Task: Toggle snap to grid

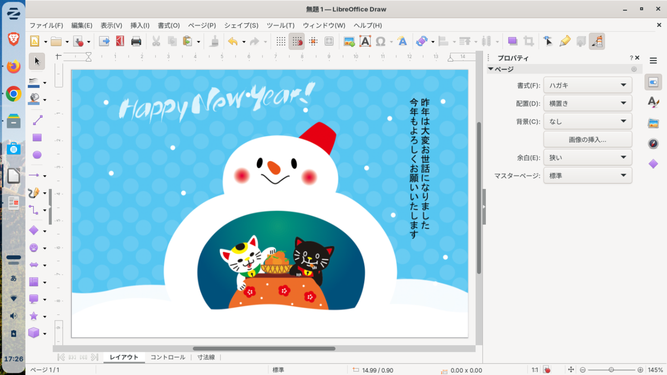Action: click(297, 41)
